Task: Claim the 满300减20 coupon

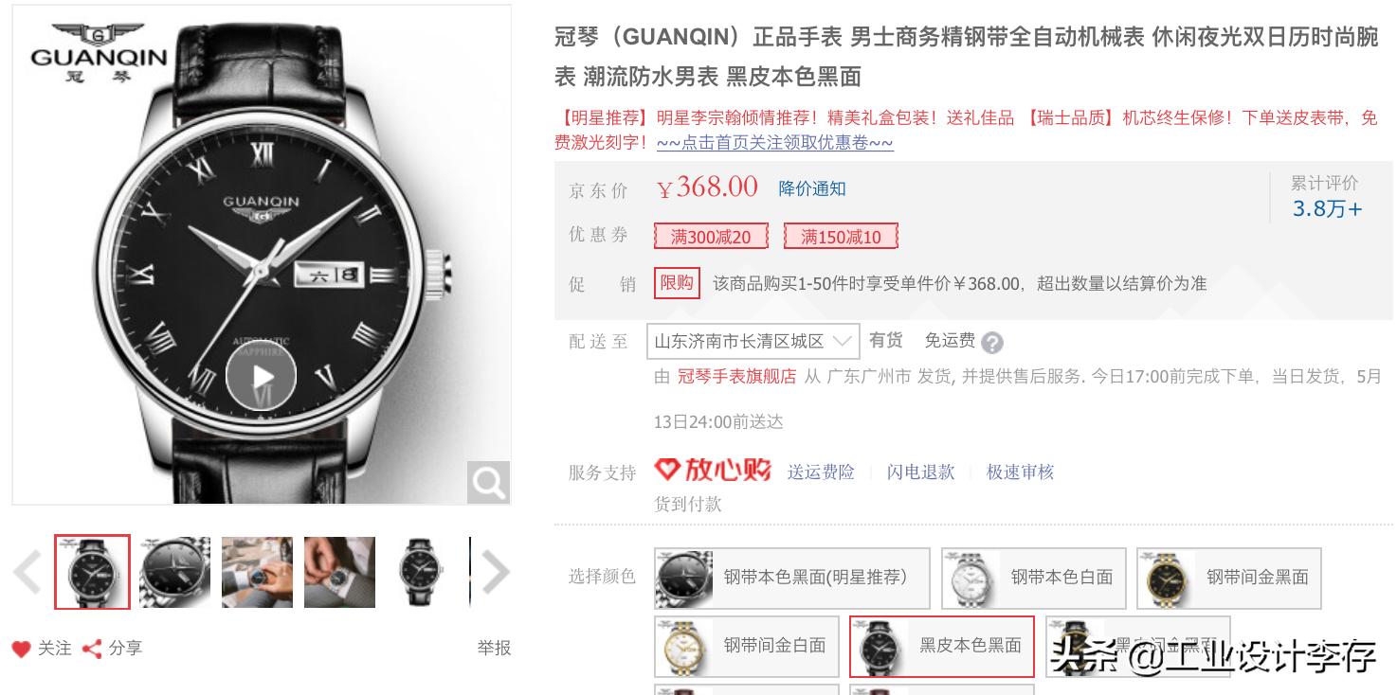Action: click(x=711, y=237)
